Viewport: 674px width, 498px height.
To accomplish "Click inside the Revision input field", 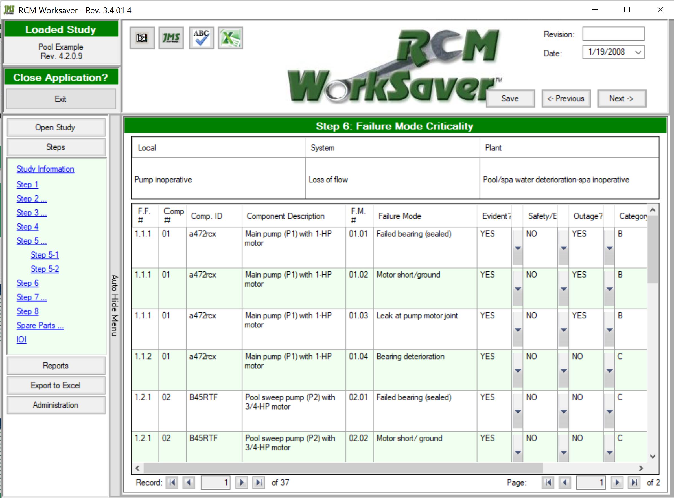I will tap(613, 34).
